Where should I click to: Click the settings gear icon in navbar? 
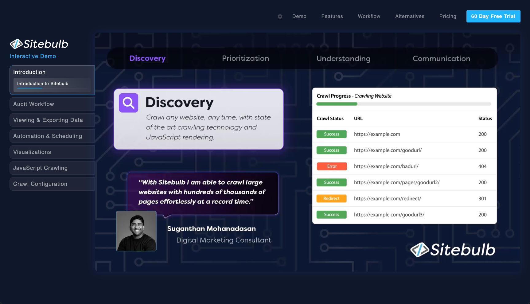point(280,16)
